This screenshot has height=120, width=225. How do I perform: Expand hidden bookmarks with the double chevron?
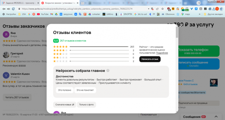[200, 14]
